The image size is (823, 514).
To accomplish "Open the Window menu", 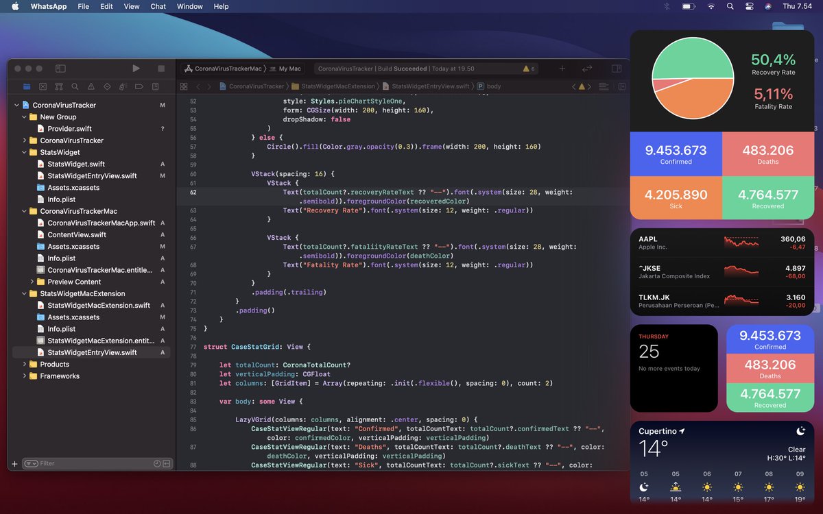I will (x=189, y=6).
